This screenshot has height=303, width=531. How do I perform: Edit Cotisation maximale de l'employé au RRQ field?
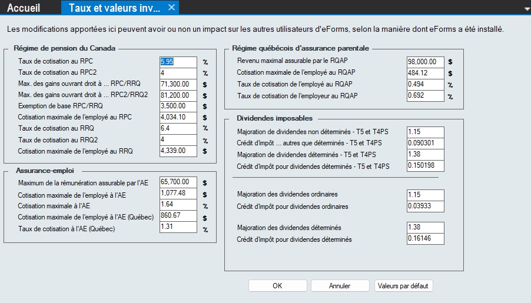(178, 151)
